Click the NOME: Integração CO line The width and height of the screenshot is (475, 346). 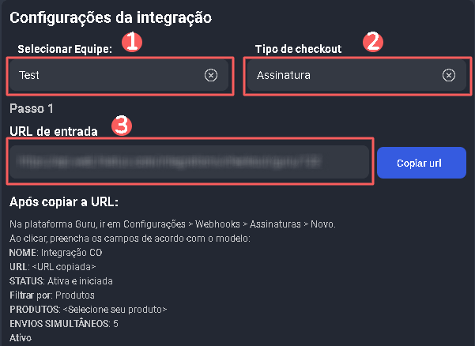coord(56,252)
